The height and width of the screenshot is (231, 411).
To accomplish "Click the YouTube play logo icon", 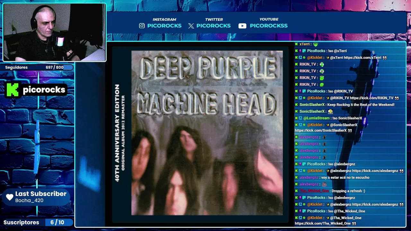I will [242, 26].
